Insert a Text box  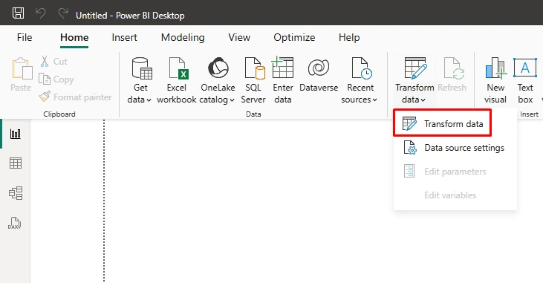coord(525,80)
